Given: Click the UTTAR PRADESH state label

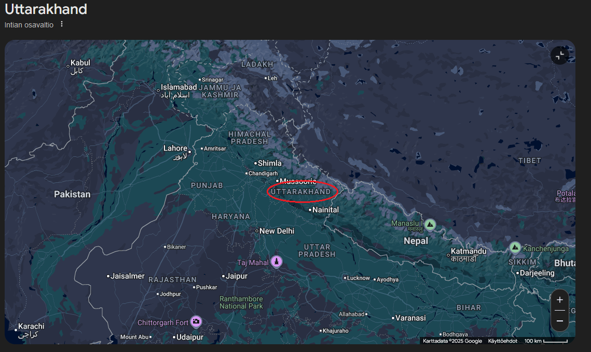Looking at the screenshot, I should 317,251.
